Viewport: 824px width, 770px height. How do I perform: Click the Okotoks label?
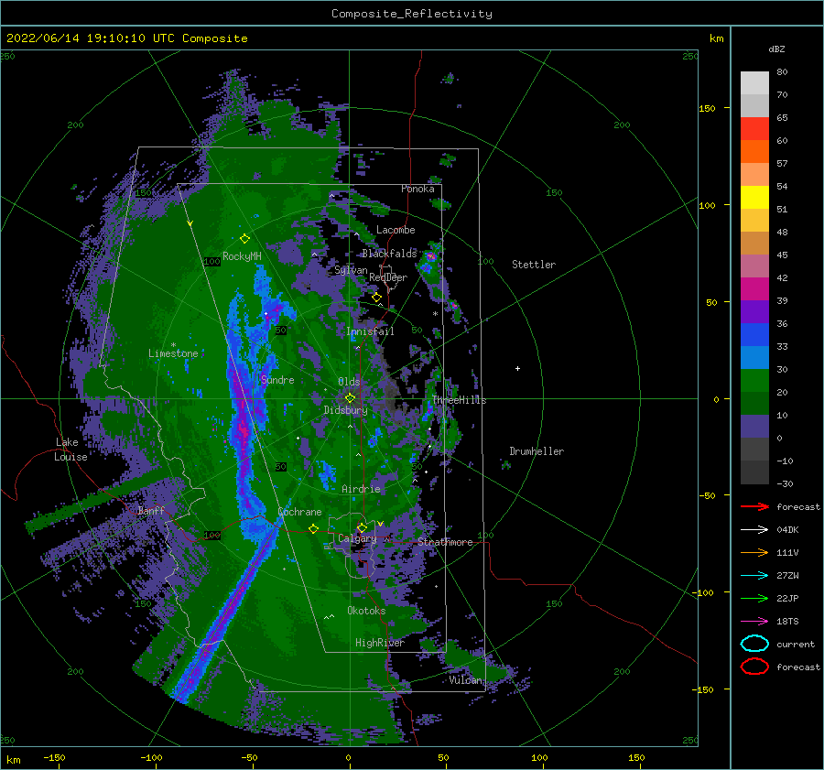tap(366, 611)
